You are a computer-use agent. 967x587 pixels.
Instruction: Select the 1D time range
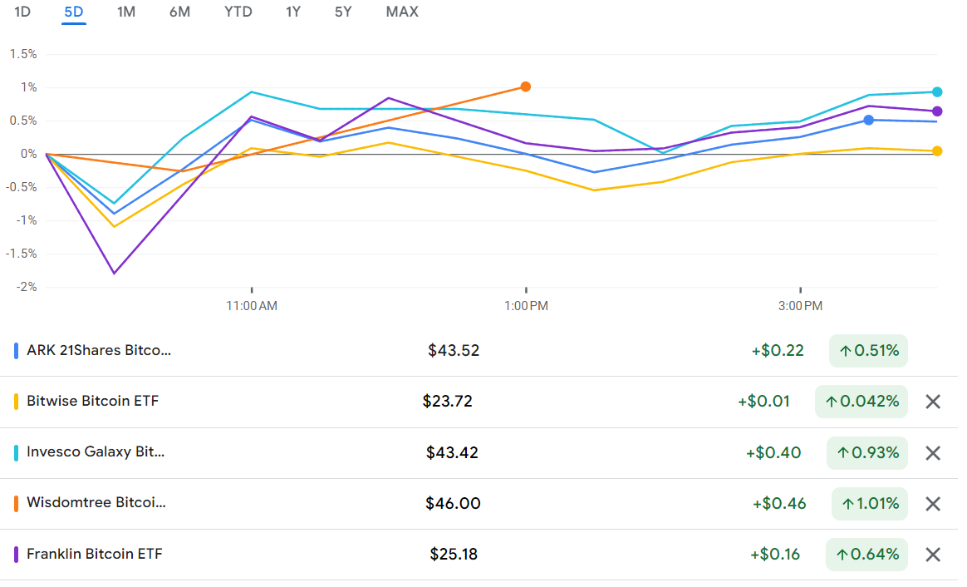[x=21, y=12]
